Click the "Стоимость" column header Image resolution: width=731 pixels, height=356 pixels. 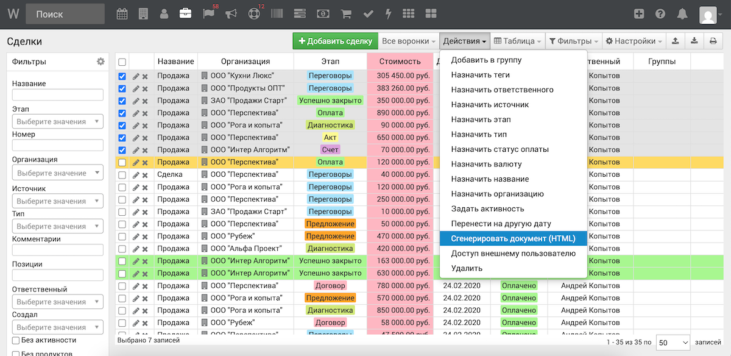point(400,62)
